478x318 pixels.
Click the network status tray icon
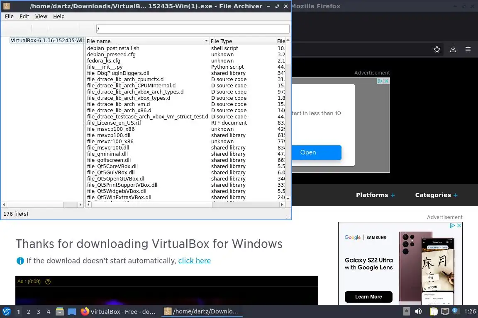445,311
